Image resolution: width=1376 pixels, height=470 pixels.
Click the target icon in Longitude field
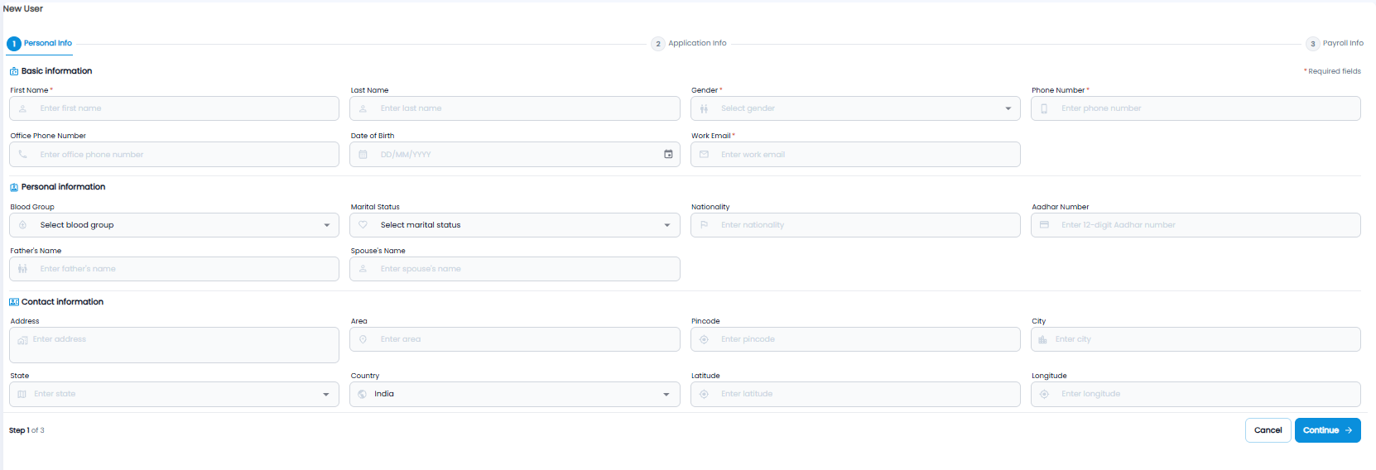1044,395
